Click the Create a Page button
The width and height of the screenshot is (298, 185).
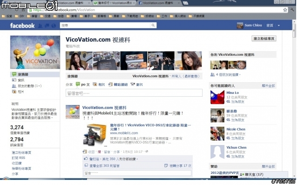(x=264, y=39)
